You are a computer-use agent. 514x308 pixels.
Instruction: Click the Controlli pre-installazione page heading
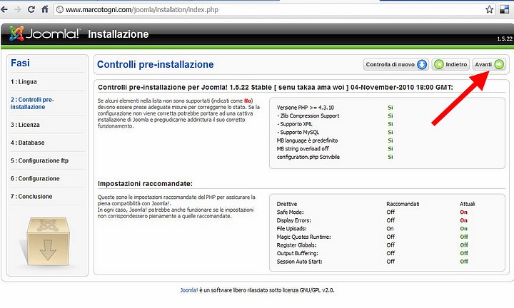coord(155,64)
